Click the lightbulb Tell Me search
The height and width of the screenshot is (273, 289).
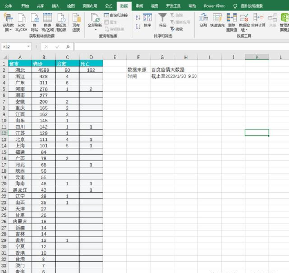(235, 6)
